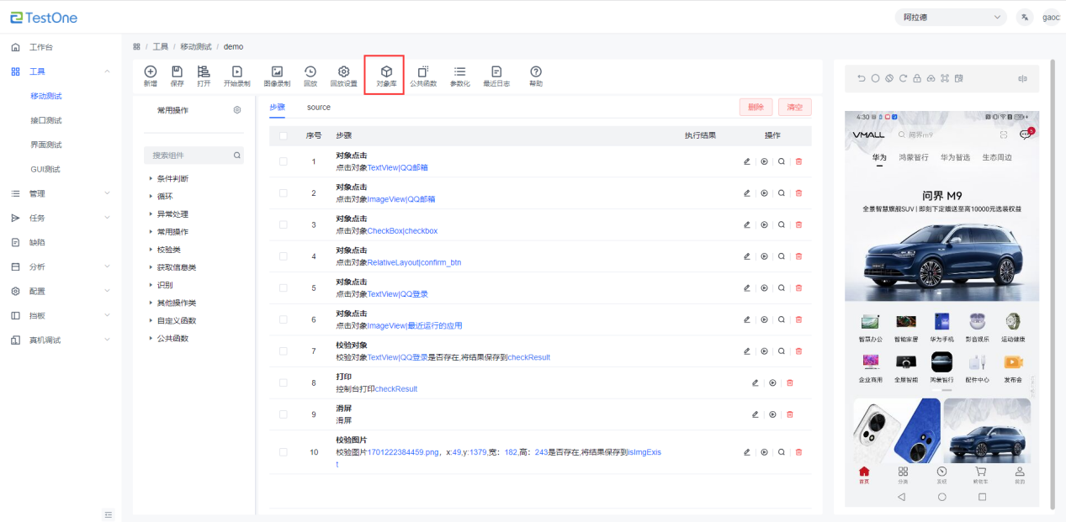Screen dimensions: 1066x522
Task: Expand the 条件判断 component group
Action: pos(172,178)
